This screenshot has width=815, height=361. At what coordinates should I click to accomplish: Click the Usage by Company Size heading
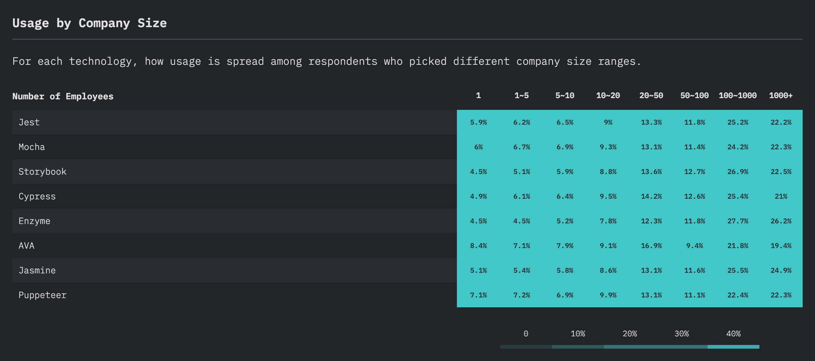90,23
